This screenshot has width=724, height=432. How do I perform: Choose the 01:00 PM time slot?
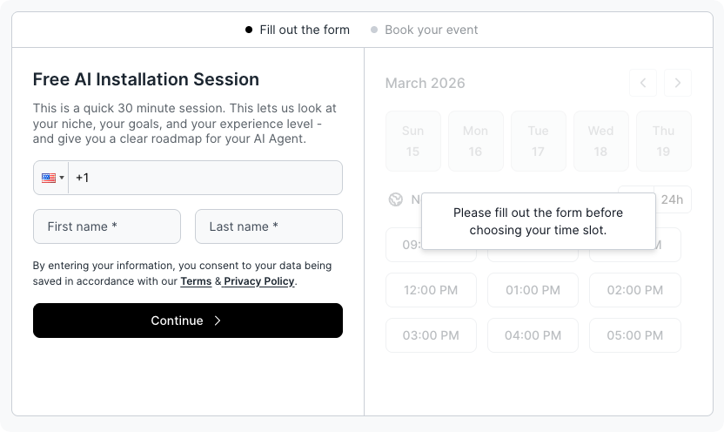[533, 290]
